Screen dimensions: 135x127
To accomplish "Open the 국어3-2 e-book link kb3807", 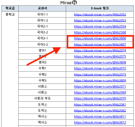I will (100, 44).
